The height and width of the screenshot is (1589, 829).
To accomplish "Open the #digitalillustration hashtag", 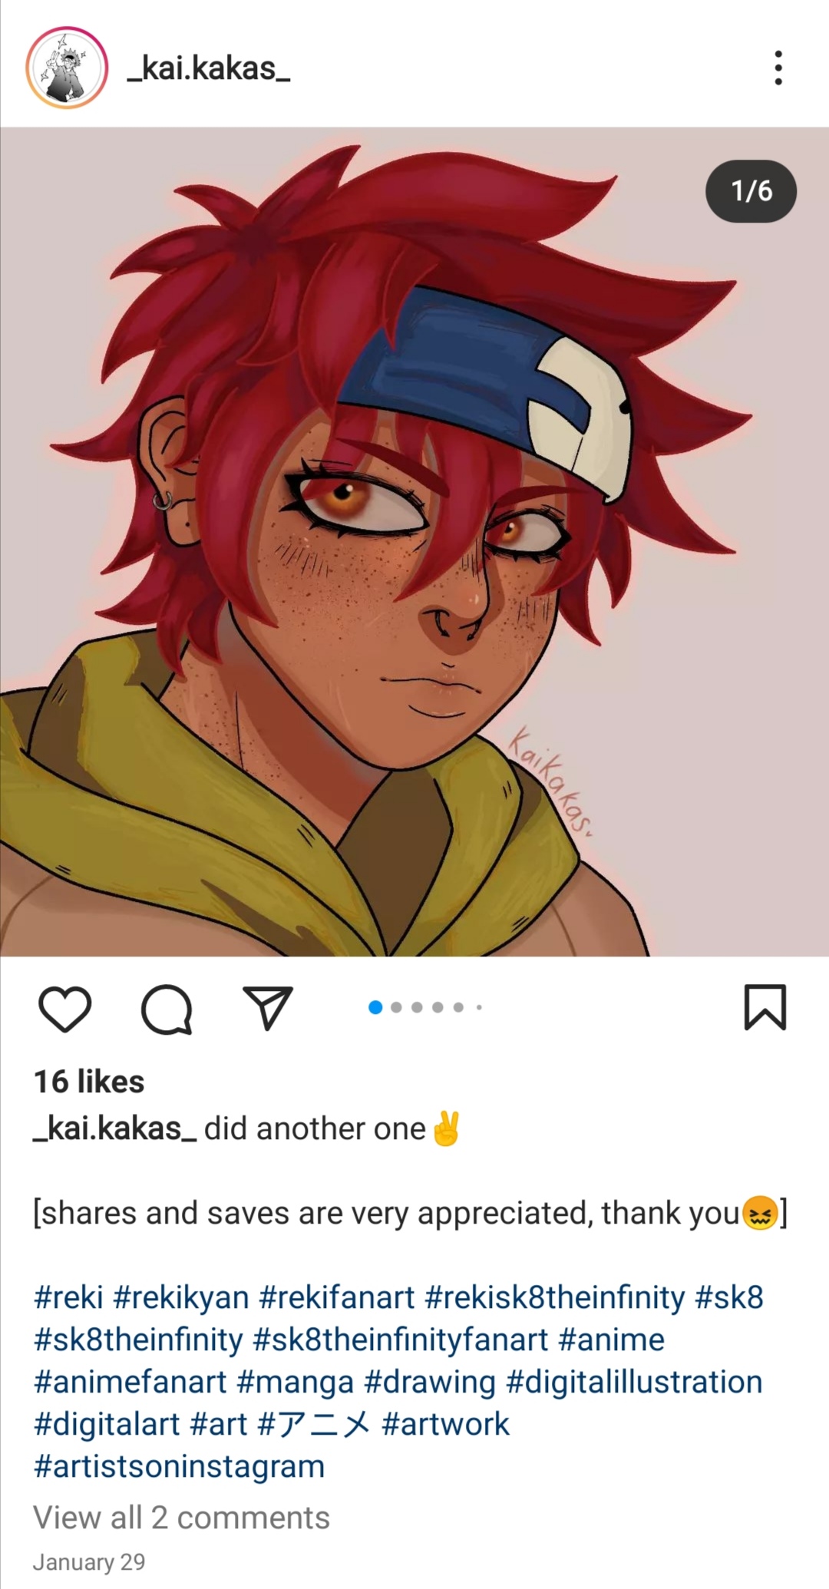I will coord(634,1382).
